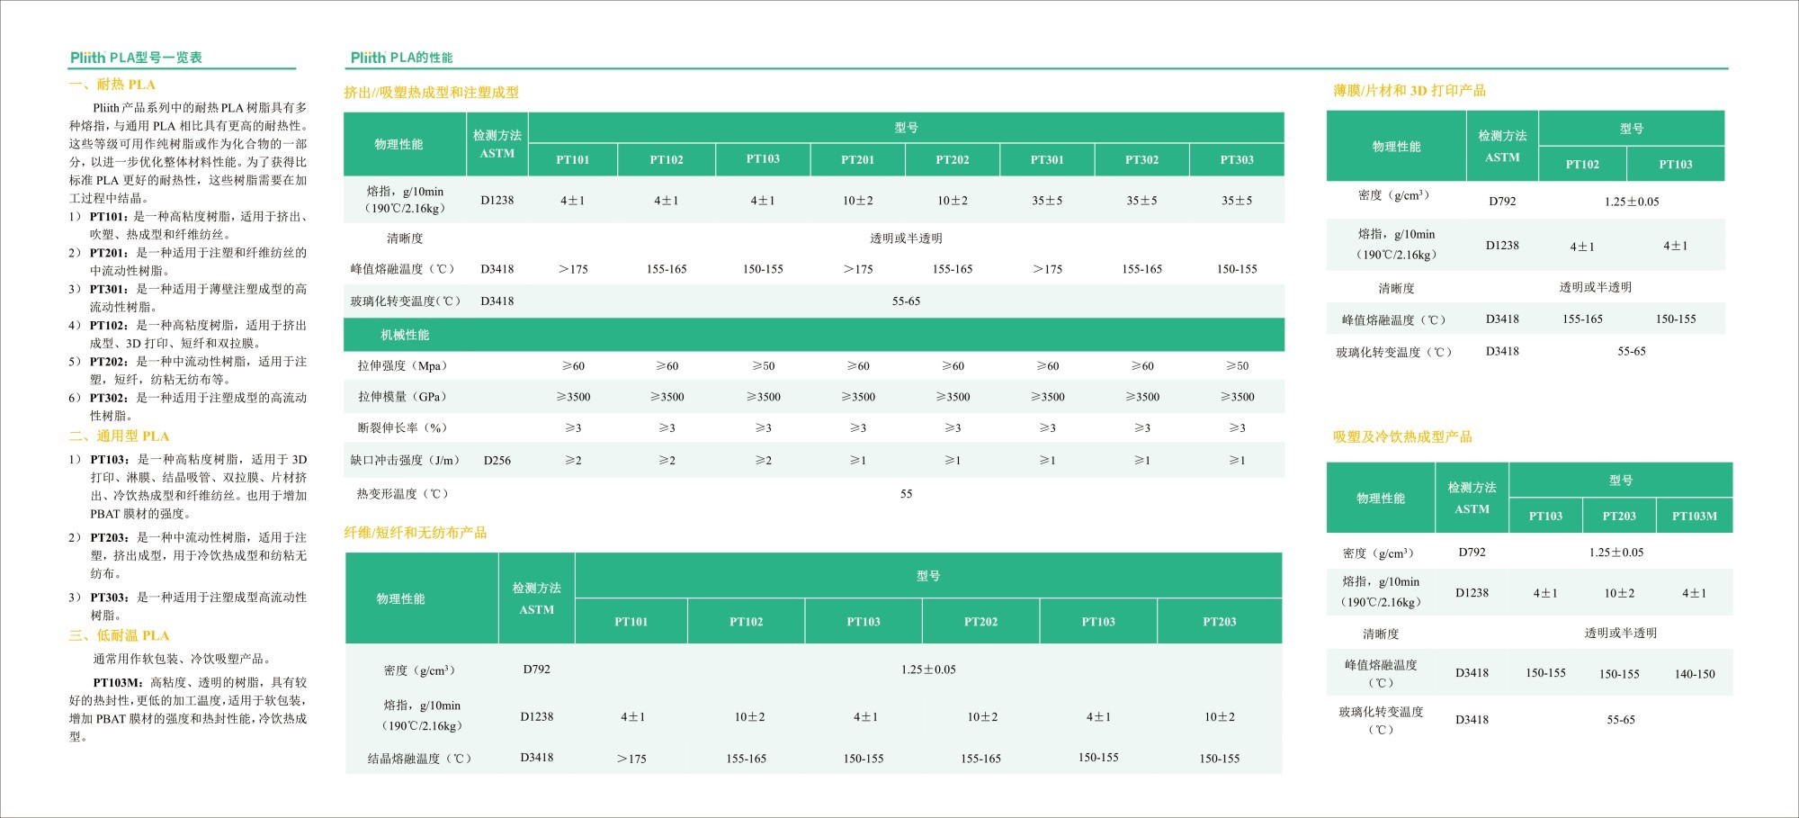Click the "拉伸强度（Mpa）" row label
The height and width of the screenshot is (818, 1799).
pos(402,366)
